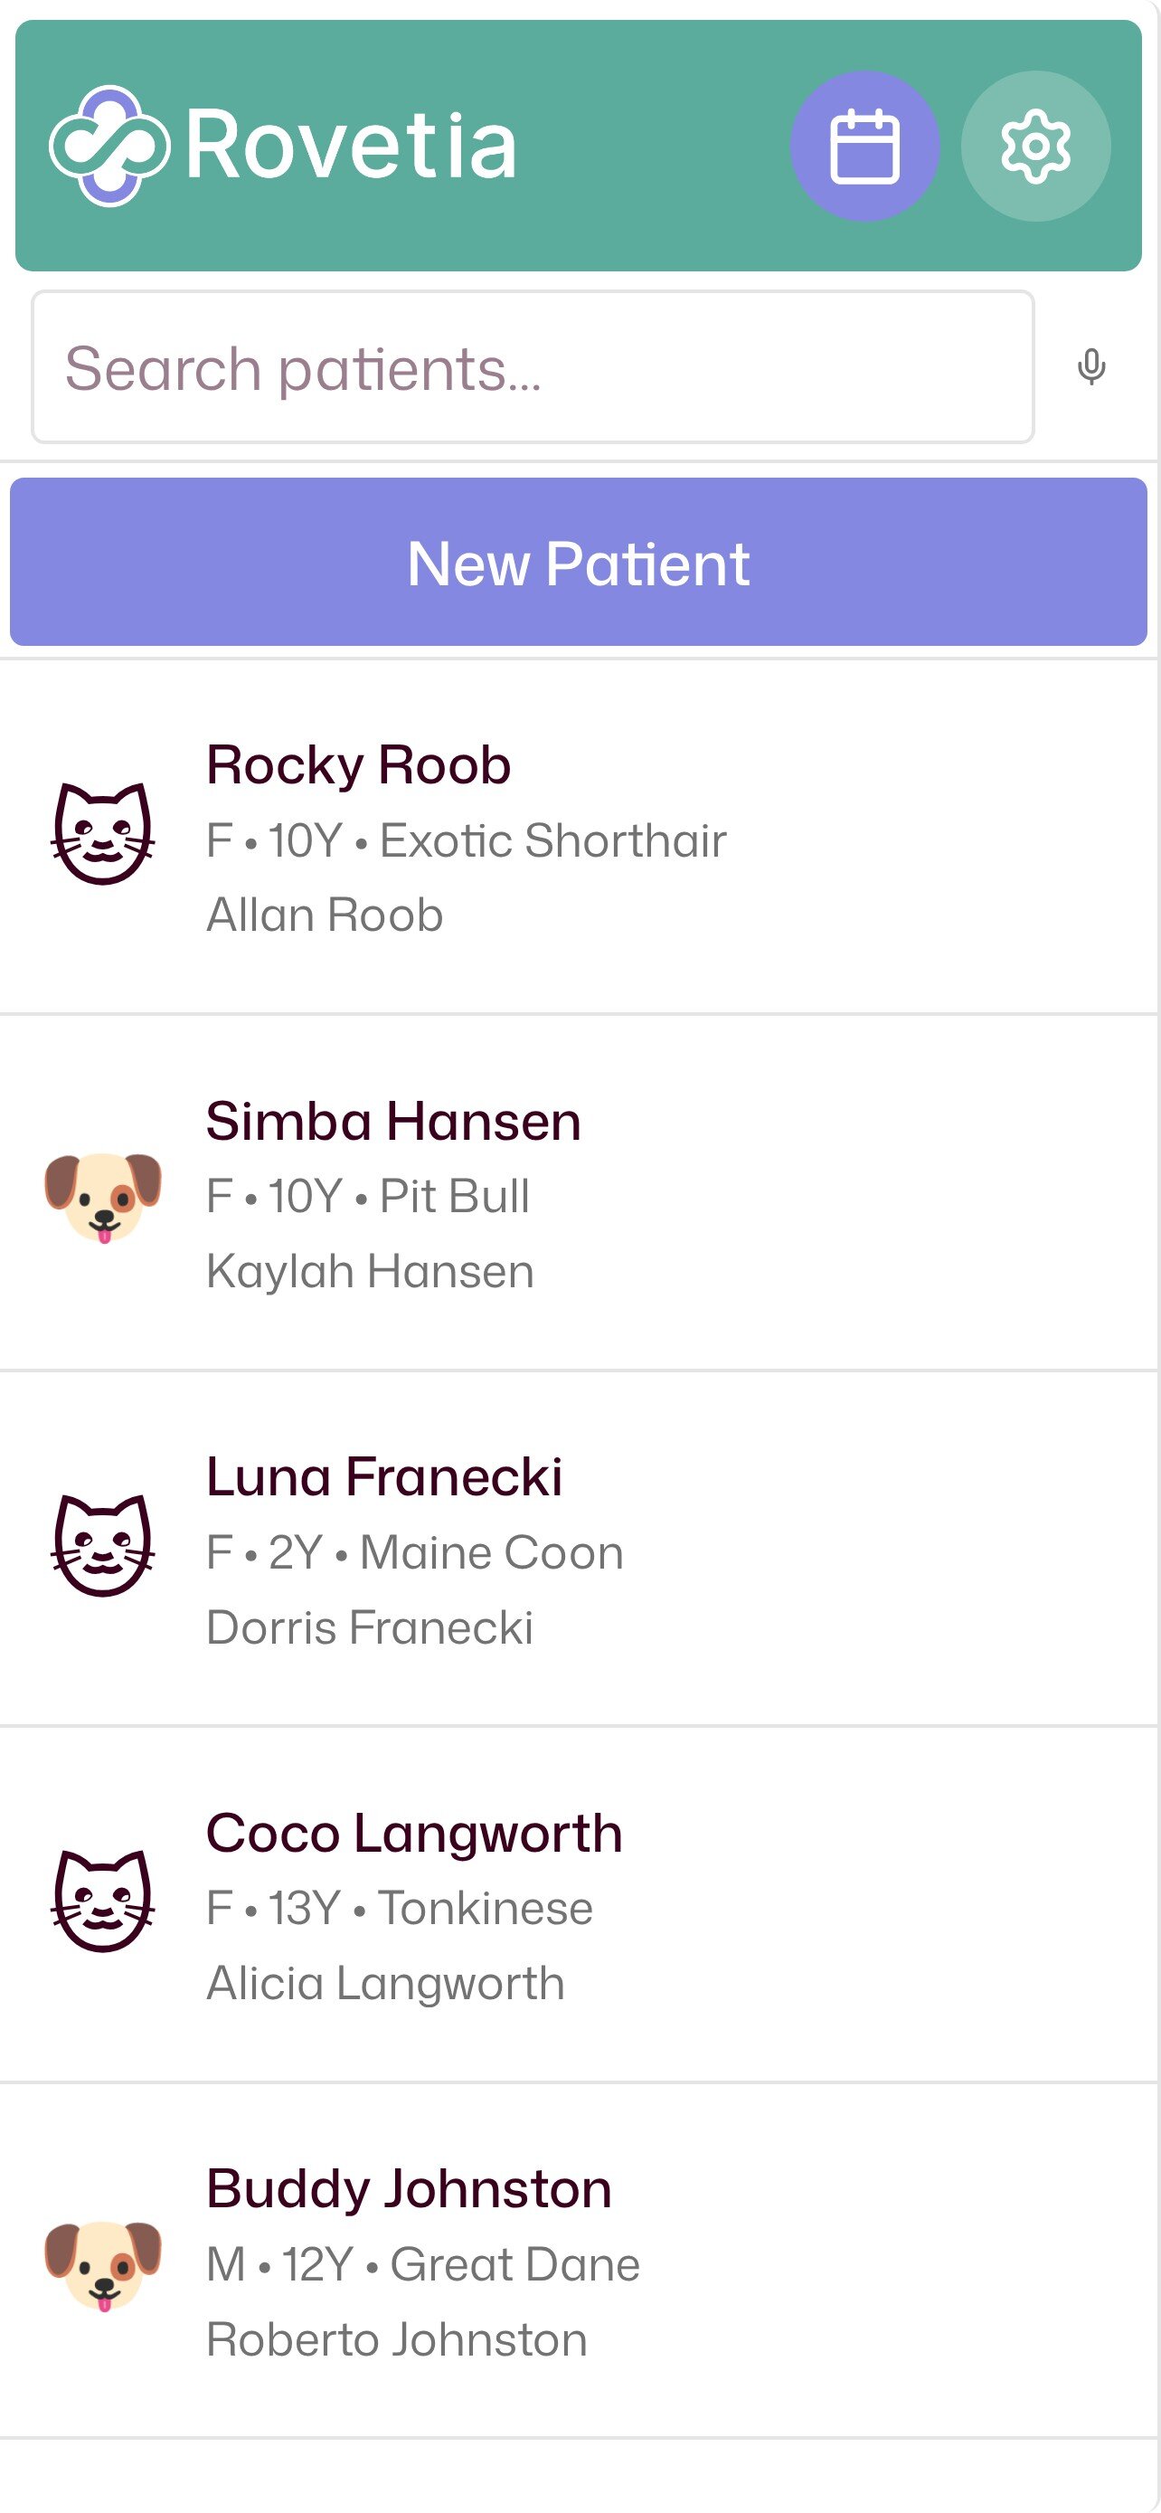Click the Great Dane breed details line
Image resolution: width=1161 pixels, height=2513 pixels.
point(423,2264)
